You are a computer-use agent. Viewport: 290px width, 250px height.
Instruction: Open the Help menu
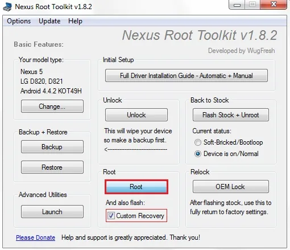coord(75,21)
